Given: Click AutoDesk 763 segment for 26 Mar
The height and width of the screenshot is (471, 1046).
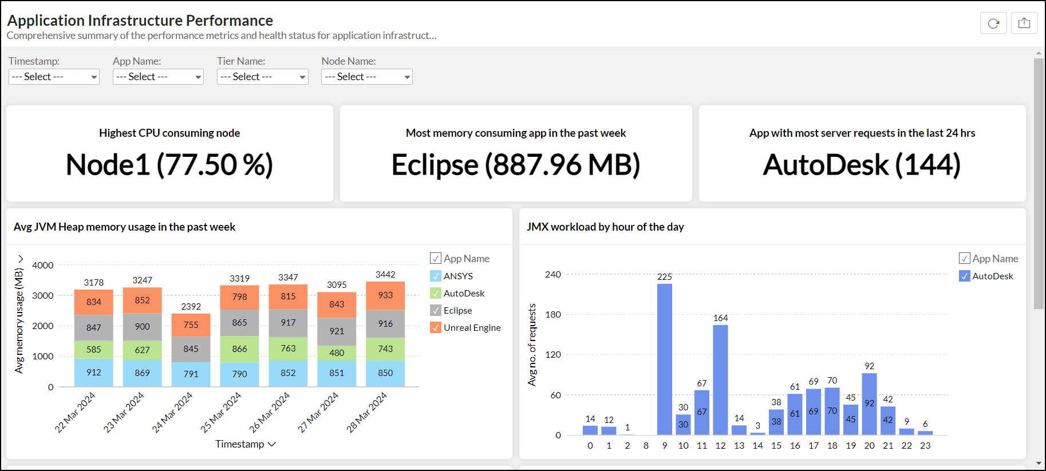Looking at the screenshot, I should coord(289,349).
